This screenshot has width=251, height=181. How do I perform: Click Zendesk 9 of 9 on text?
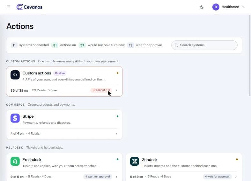pos(137,177)
